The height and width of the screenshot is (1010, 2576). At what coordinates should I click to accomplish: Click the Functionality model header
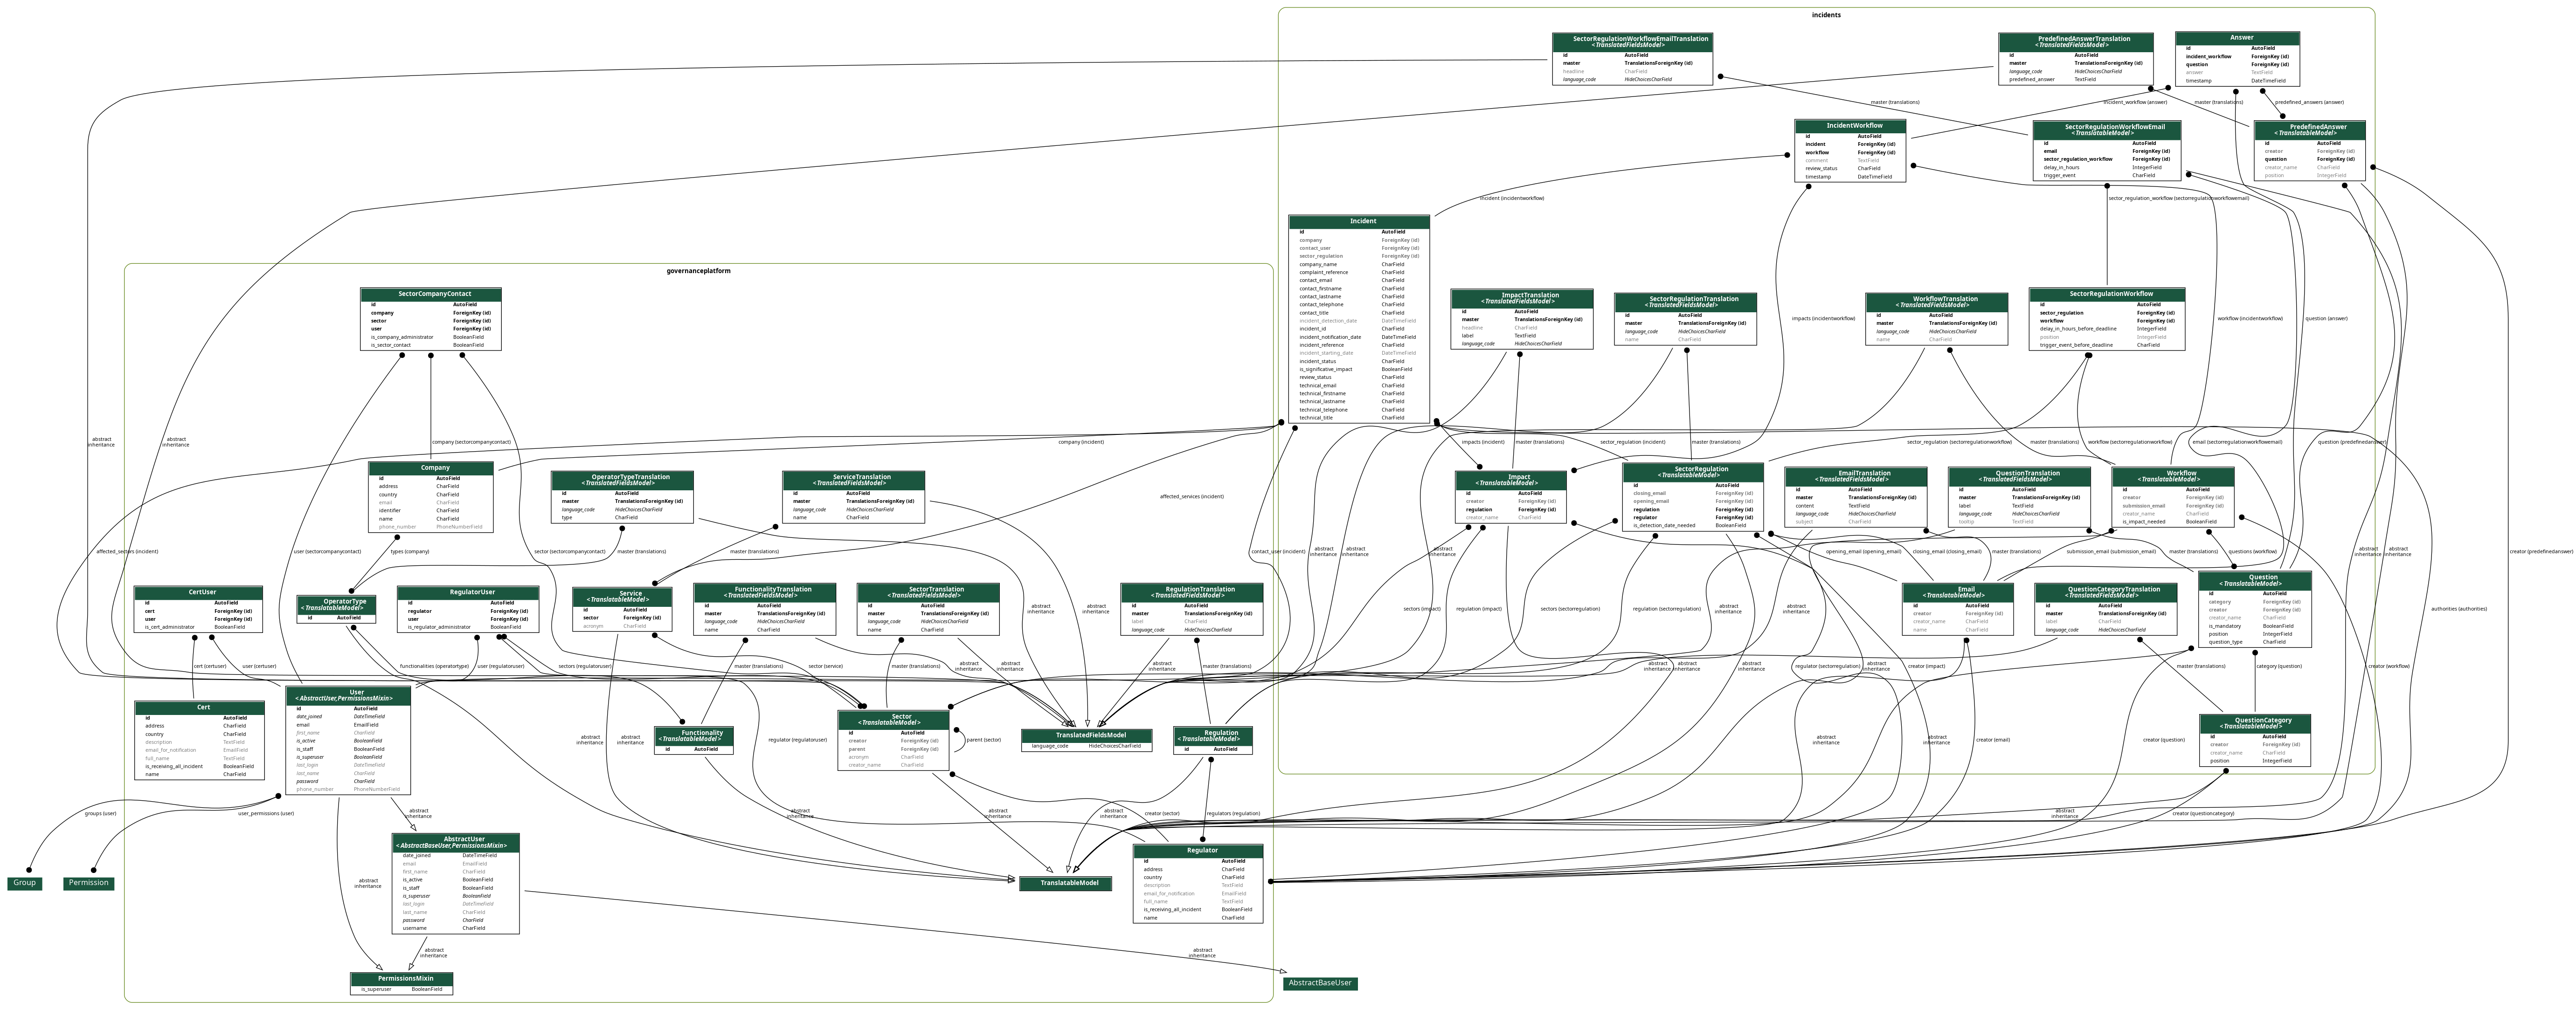point(694,736)
